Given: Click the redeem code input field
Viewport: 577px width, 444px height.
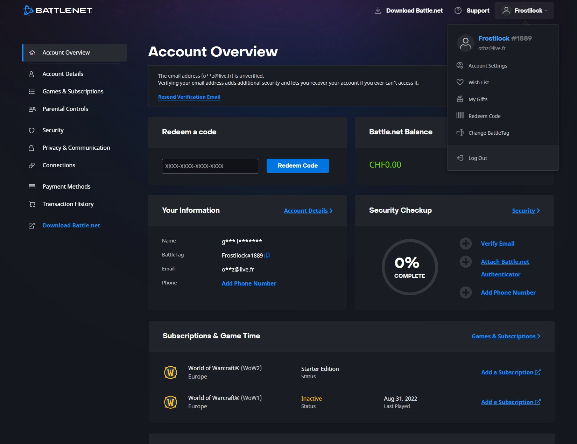Looking at the screenshot, I should click(210, 166).
